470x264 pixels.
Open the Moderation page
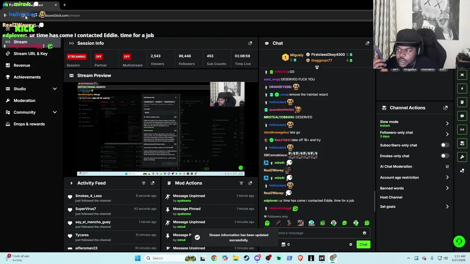tap(25, 100)
